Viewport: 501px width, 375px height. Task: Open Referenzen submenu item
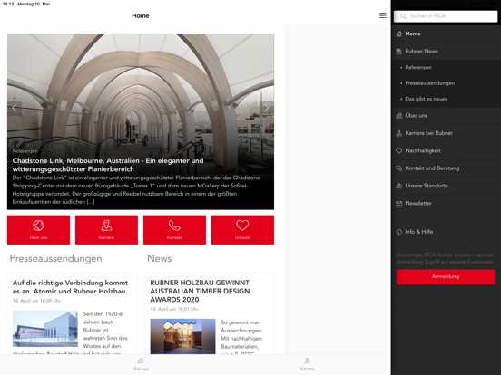click(446, 68)
